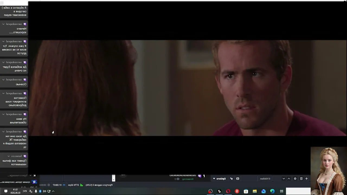Show hidden tray icons chevron
The image size is (347, 195).
[53, 191]
